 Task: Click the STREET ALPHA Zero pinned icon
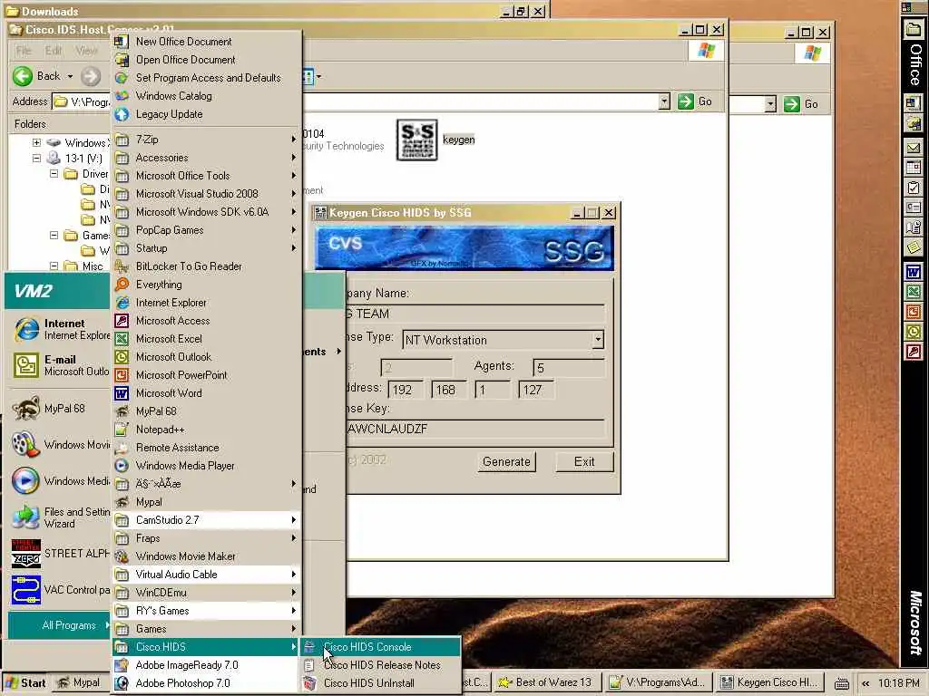click(x=26, y=554)
